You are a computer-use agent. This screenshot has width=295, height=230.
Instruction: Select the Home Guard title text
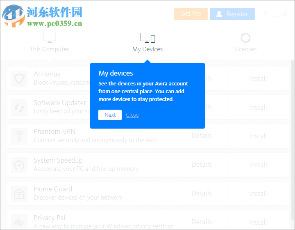tap(53, 189)
